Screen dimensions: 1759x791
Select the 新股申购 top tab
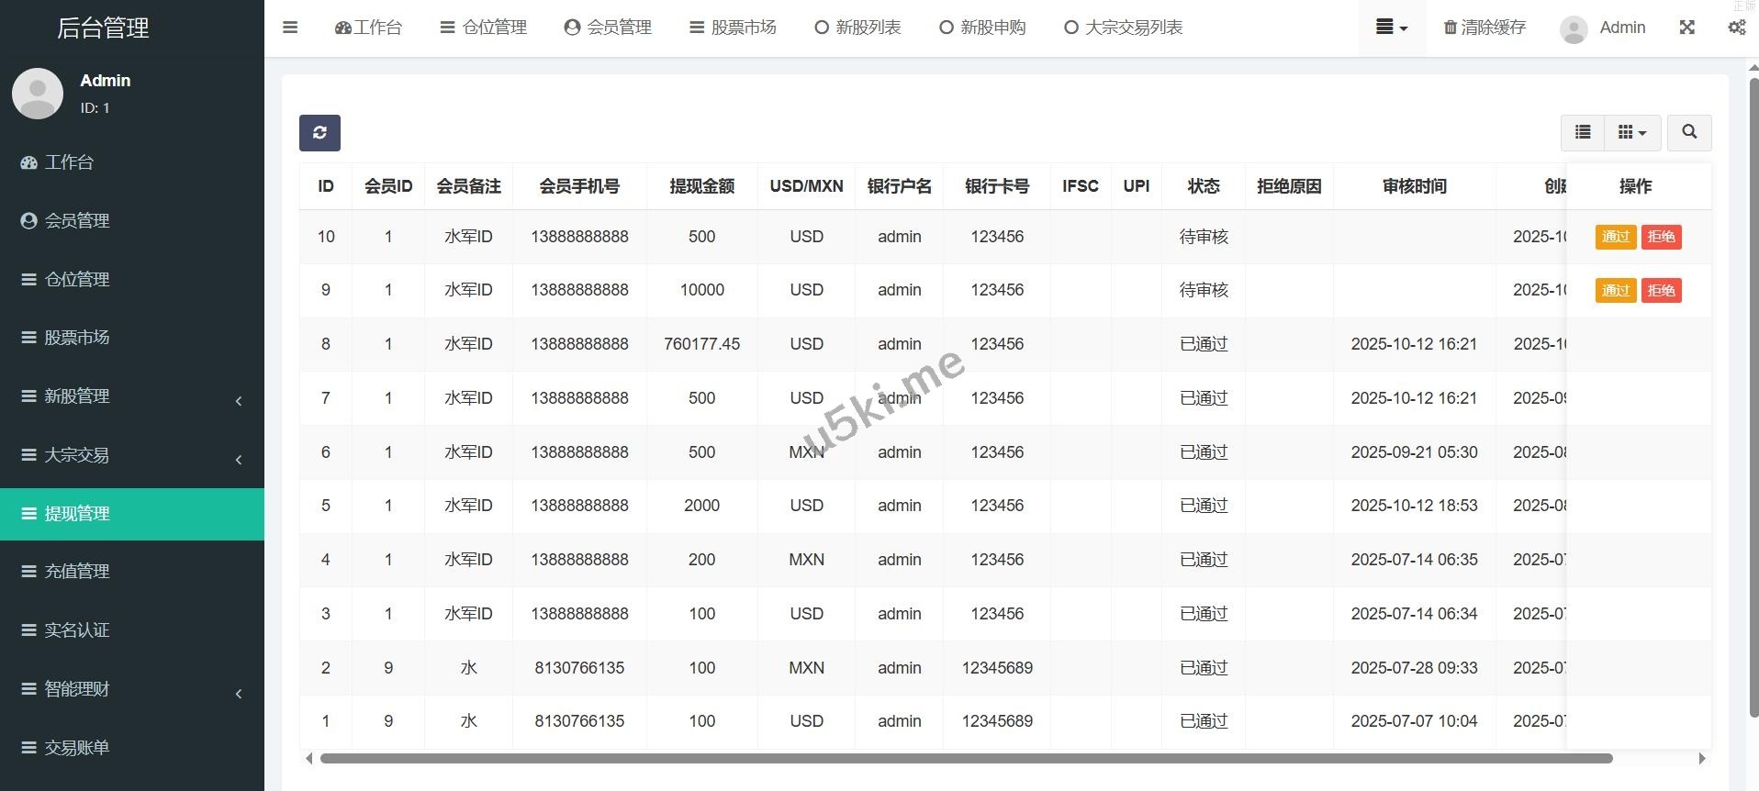click(982, 28)
